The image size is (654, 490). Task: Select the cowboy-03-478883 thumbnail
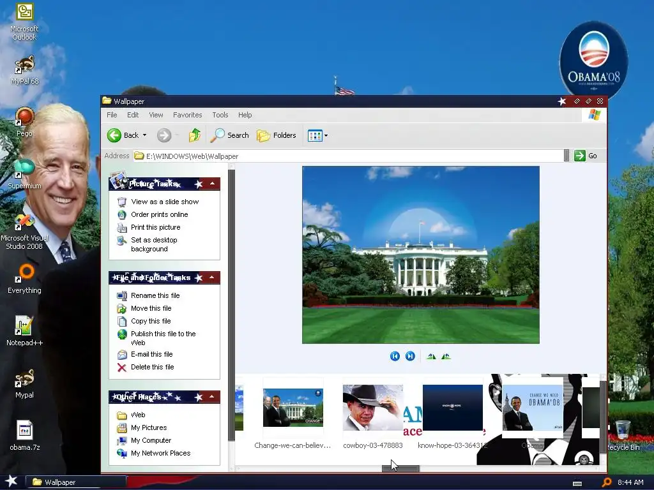tap(373, 408)
